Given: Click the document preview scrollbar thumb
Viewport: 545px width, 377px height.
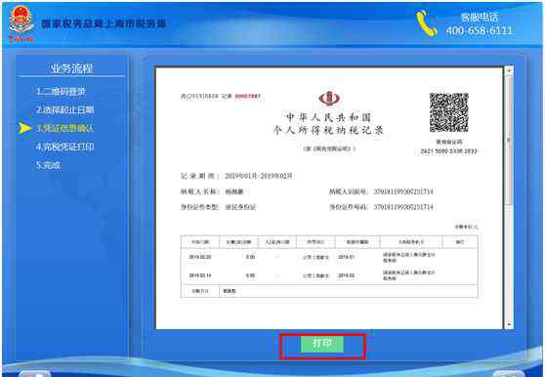Looking at the screenshot, I should [509, 140].
